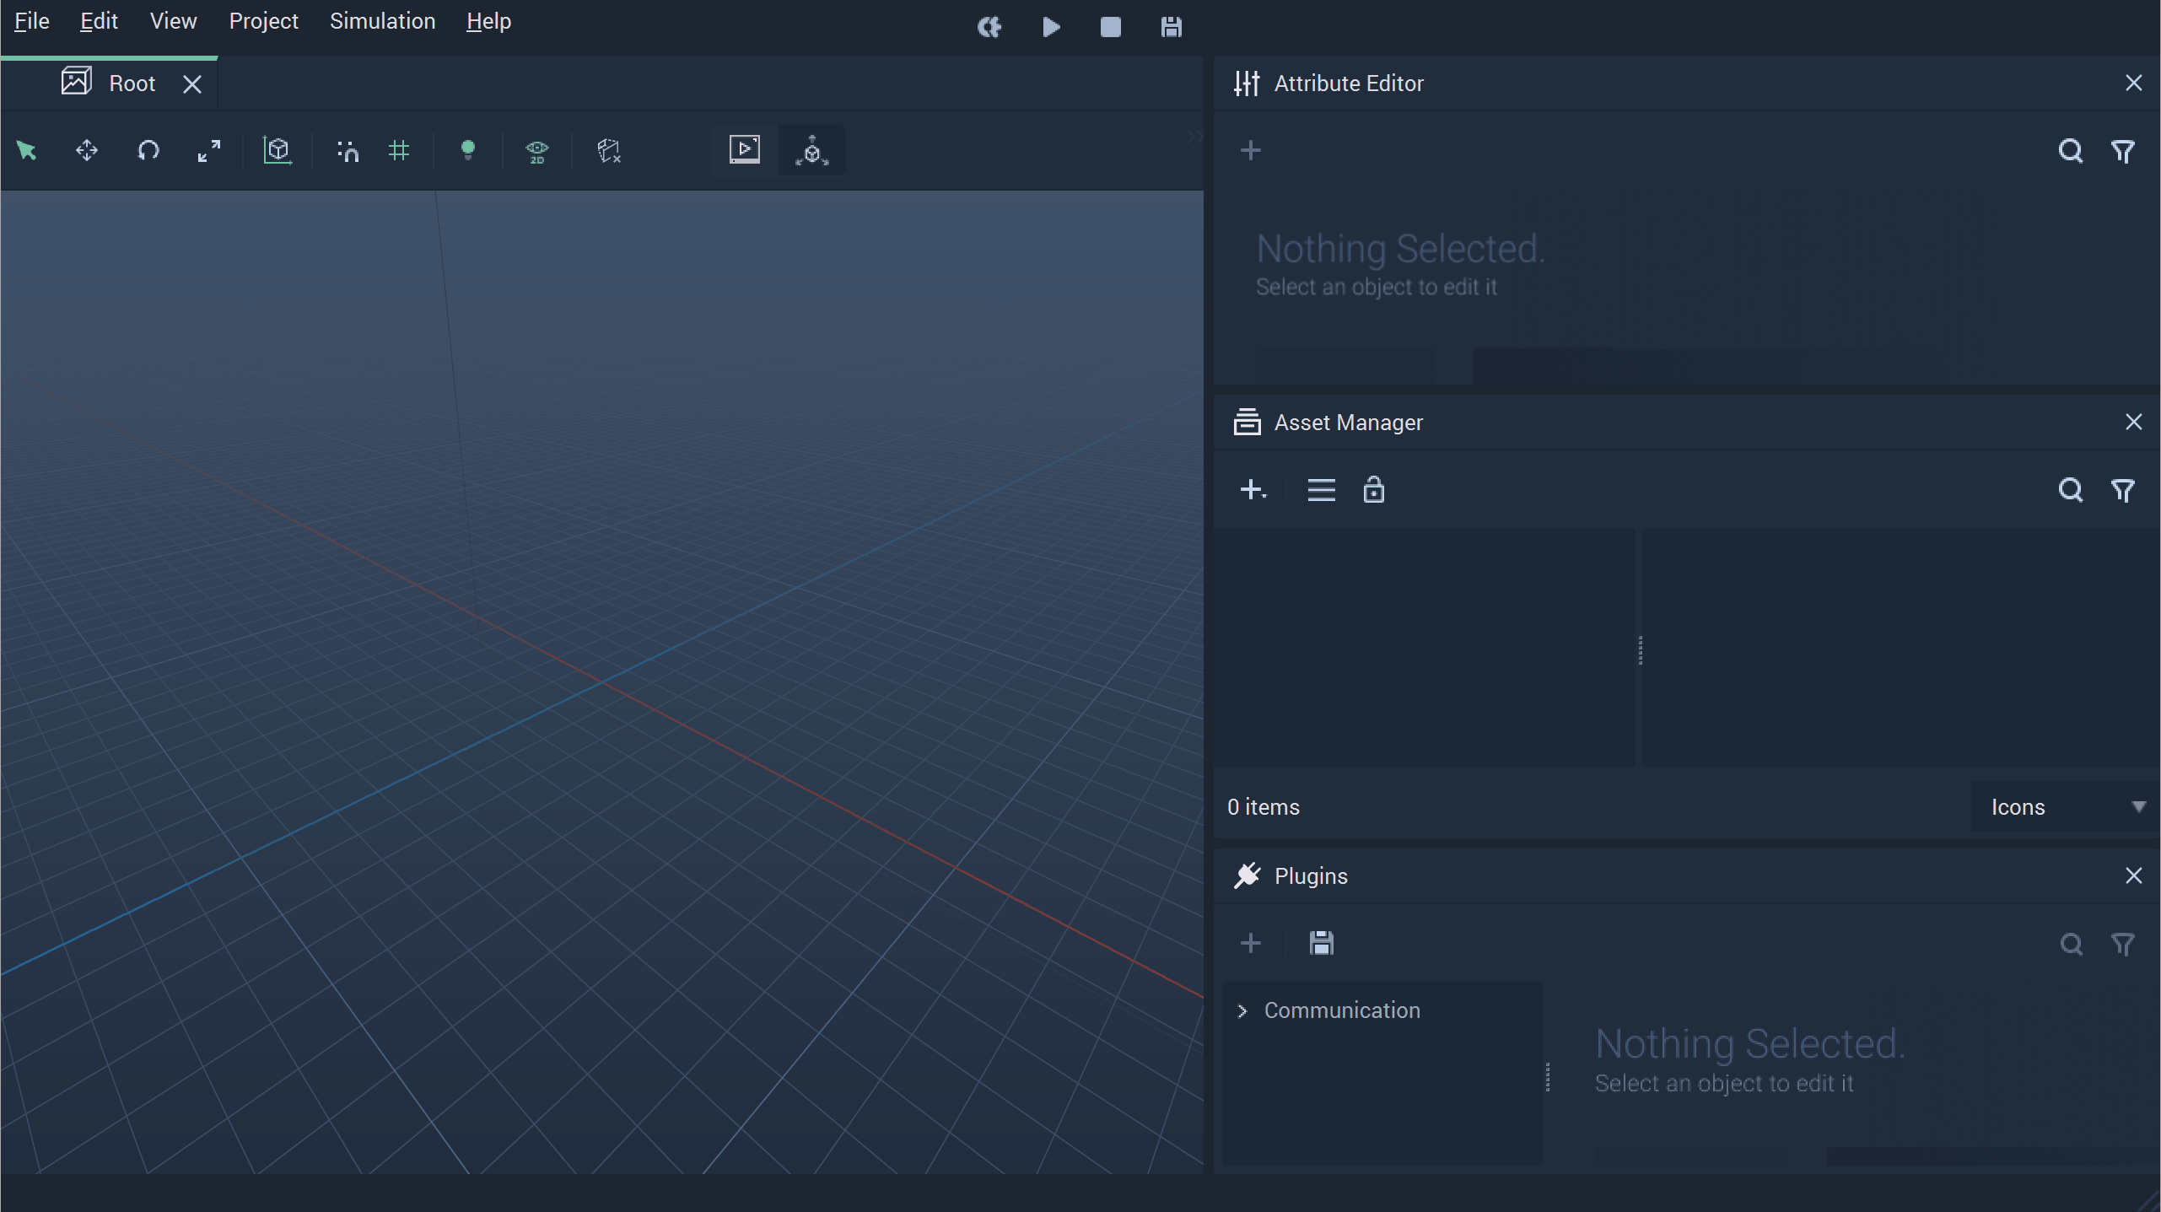
Task: Click the Asset Manager panel icon
Action: tap(1247, 422)
